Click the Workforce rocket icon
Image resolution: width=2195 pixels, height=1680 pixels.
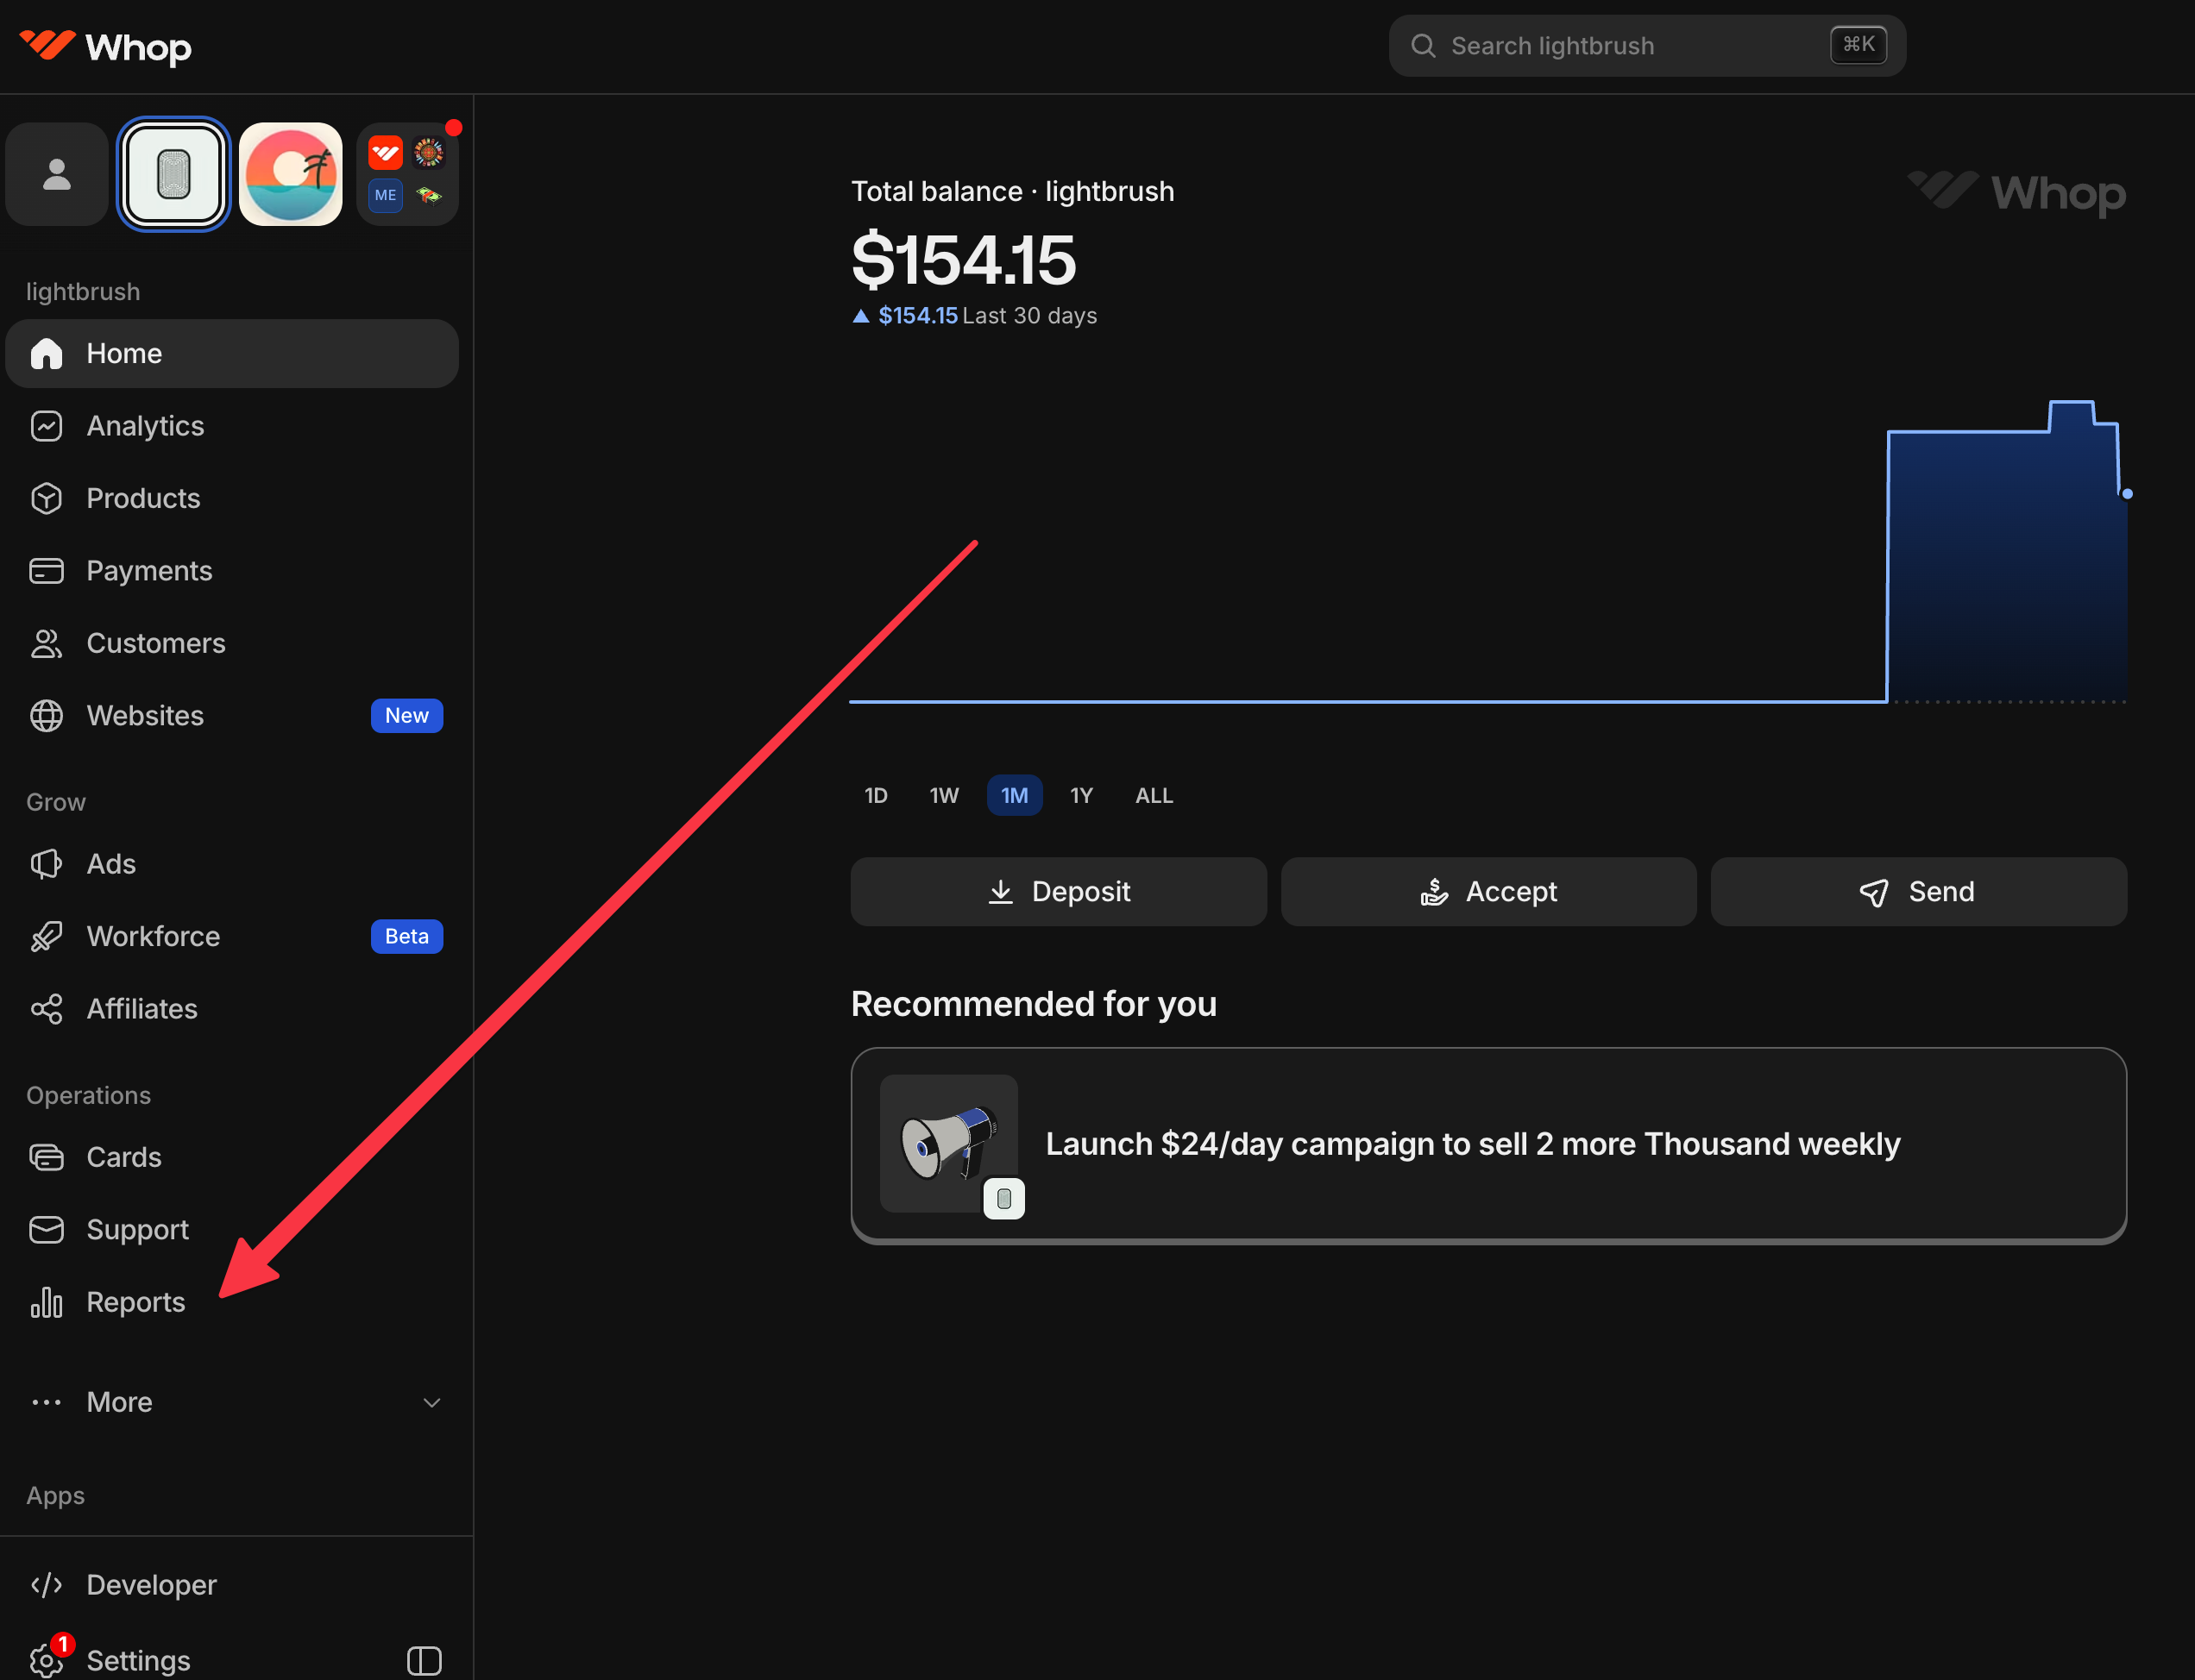click(x=46, y=936)
